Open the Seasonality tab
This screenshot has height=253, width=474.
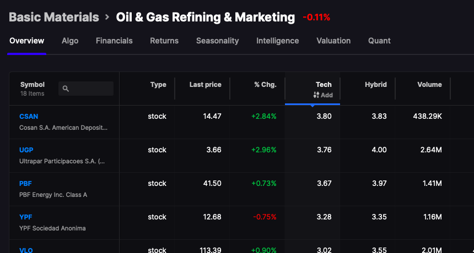coord(217,41)
